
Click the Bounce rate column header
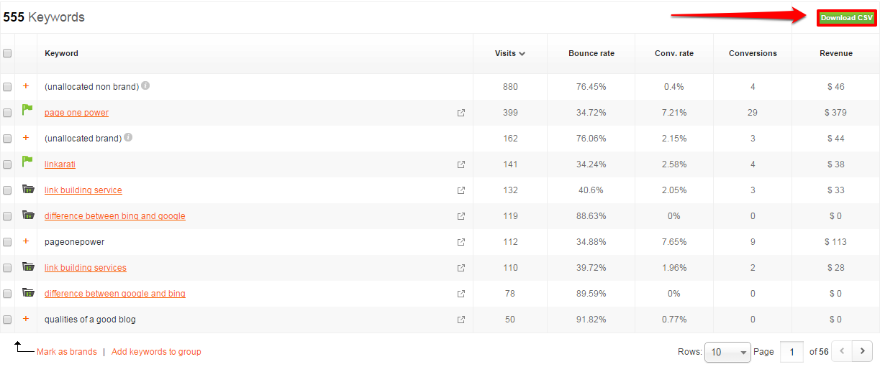click(591, 53)
